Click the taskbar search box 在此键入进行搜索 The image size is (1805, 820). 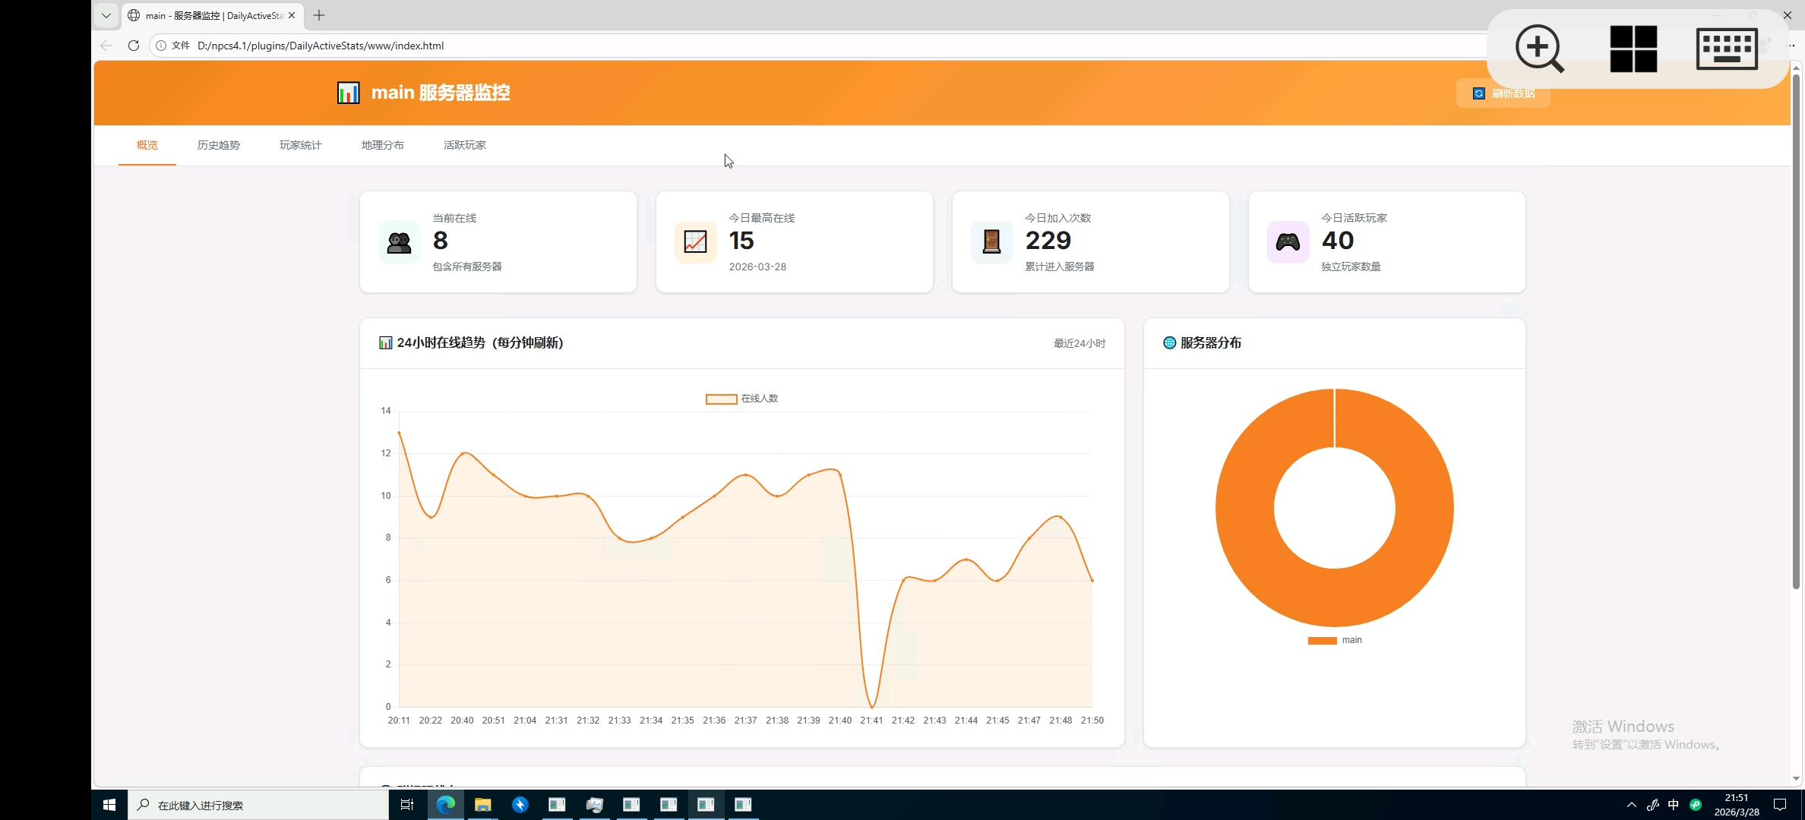click(x=258, y=805)
